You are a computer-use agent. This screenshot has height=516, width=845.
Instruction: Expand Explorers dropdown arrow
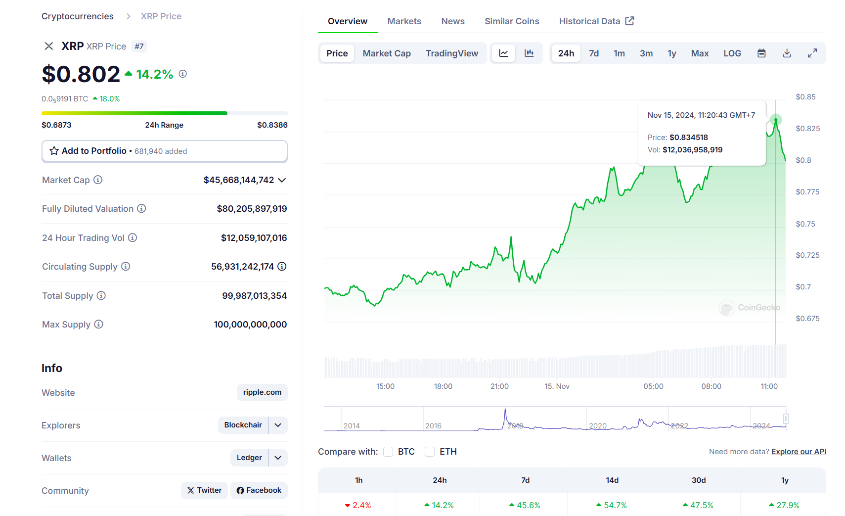pyautogui.click(x=278, y=425)
